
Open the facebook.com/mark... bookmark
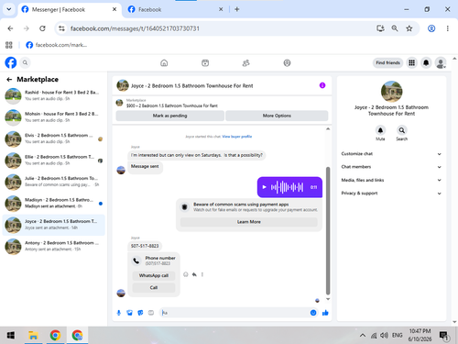[x=57, y=45]
